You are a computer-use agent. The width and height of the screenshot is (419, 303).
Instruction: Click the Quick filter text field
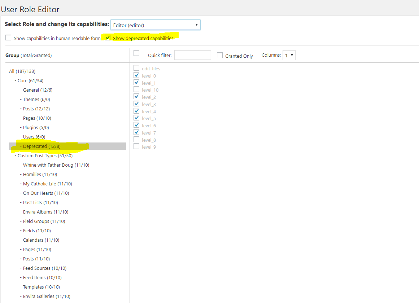[x=192, y=55]
